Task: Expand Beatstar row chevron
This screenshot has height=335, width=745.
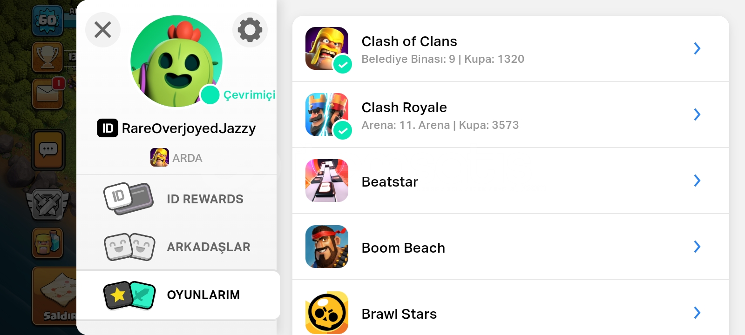Action: (697, 181)
